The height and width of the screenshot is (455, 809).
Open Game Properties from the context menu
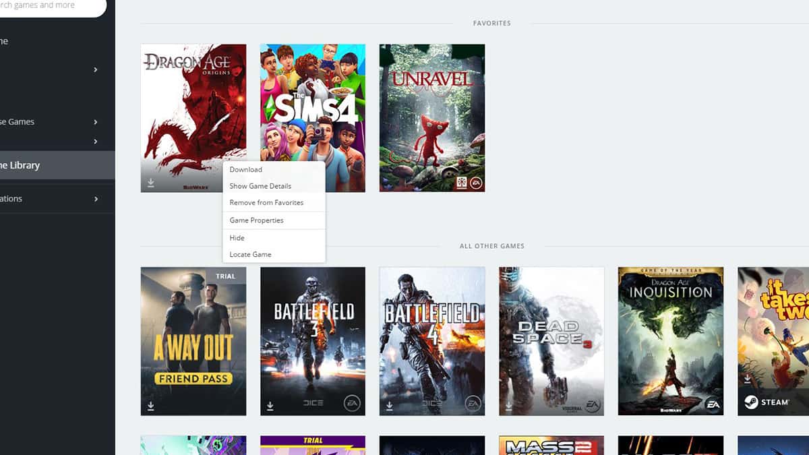click(x=256, y=220)
